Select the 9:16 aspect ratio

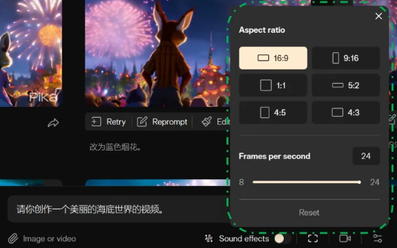point(346,58)
